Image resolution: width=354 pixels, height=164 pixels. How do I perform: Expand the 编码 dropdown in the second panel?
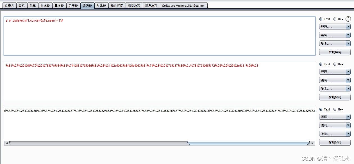(335, 80)
